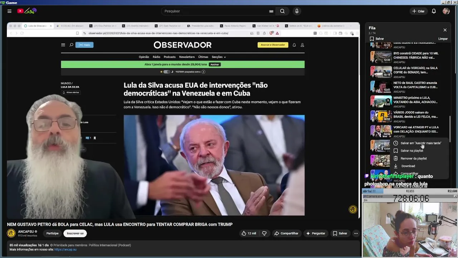458x258 pixels.
Task: Open YouTube notifications bell
Action: pyautogui.click(x=434, y=11)
